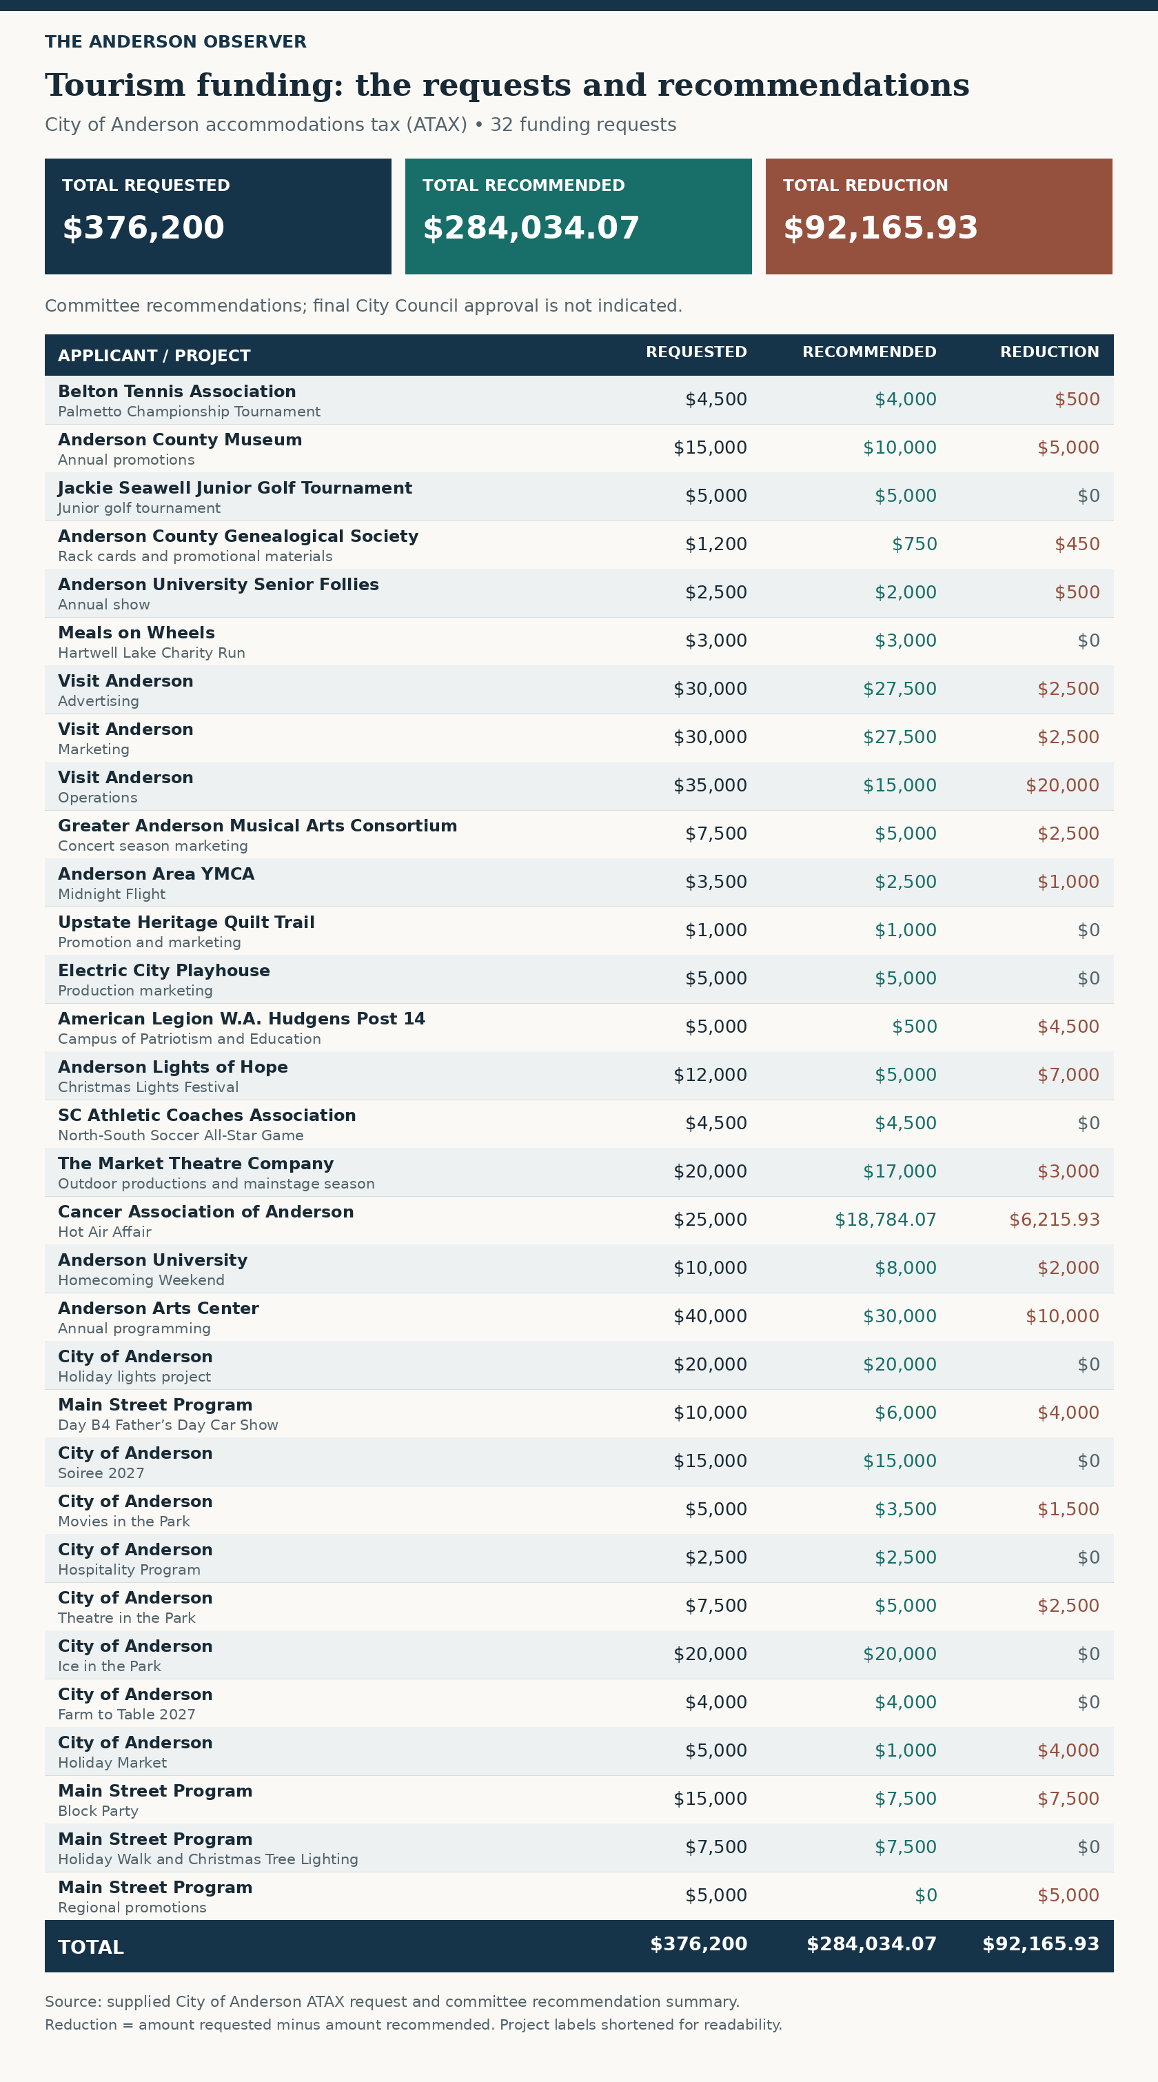Select Visit Anderson Operations row
Image resolution: width=1158 pixels, height=2082 pixels.
578,787
